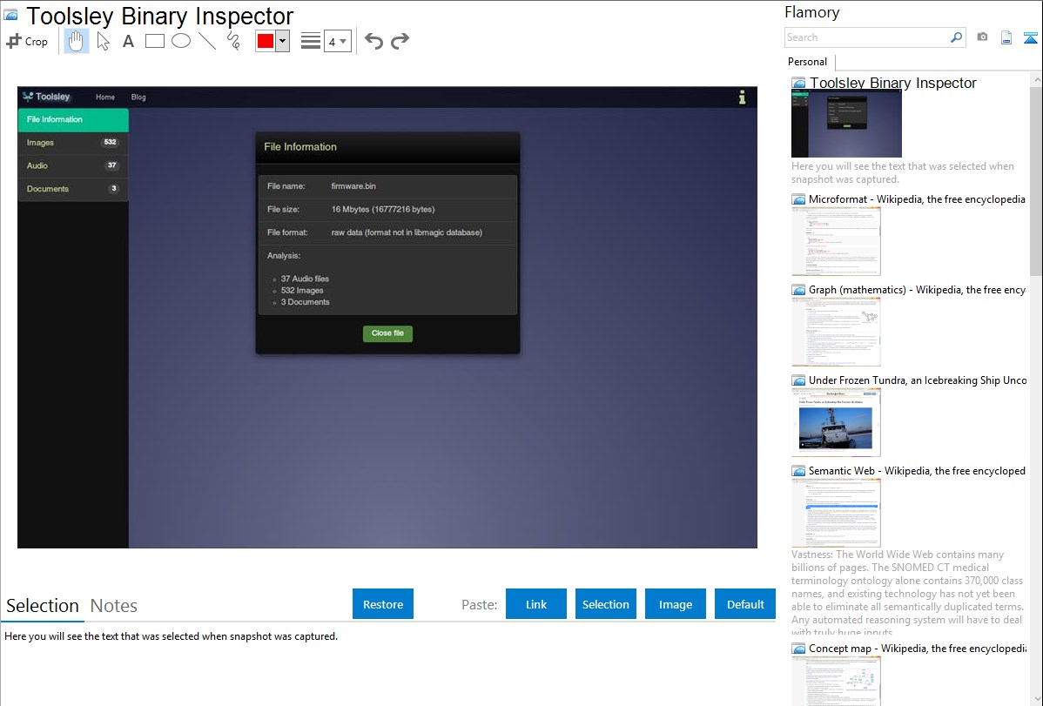The image size is (1043, 706).
Task: Open the line width dropdown showing 4
Action: [x=338, y=41]
